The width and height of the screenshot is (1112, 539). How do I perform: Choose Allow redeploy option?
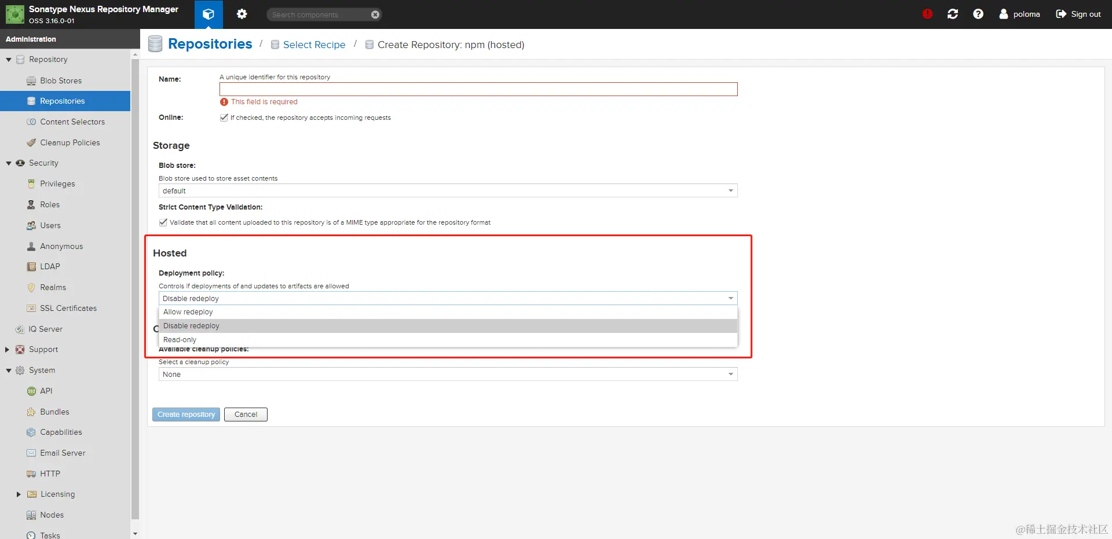point(448,312)
